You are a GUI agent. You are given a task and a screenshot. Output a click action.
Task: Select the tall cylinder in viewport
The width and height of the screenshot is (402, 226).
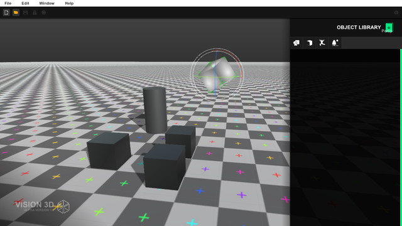155,110
